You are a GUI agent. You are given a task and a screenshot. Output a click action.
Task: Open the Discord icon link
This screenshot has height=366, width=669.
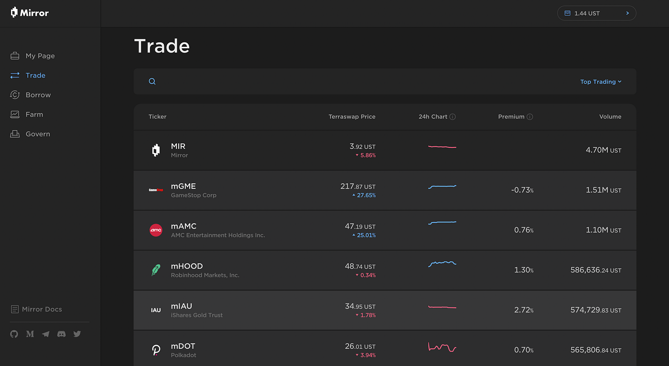coord(62,334)
